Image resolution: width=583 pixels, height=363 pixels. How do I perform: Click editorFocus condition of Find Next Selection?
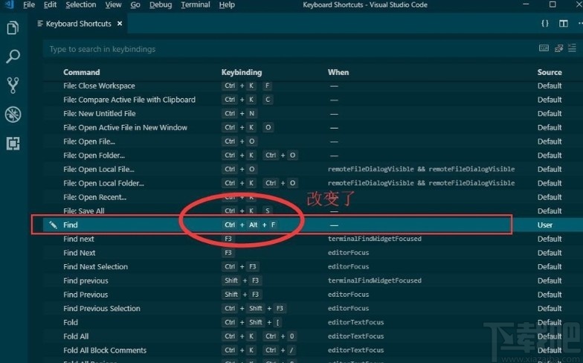[x=348, y=266]
